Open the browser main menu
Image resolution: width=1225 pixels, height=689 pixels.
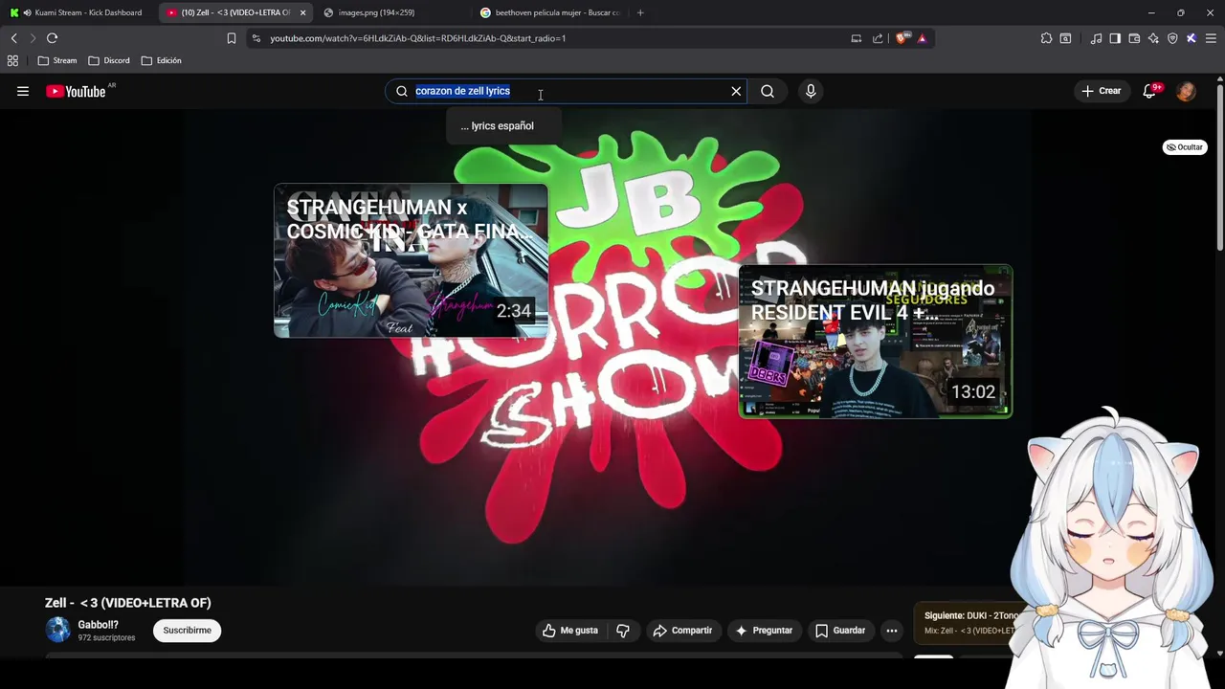point(1211,38)
